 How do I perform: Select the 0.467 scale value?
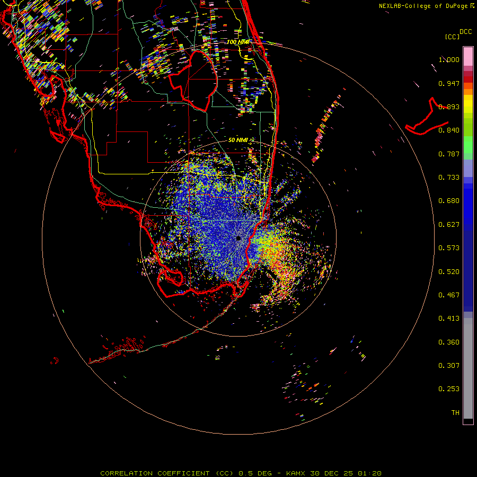[x=449, y=295]
